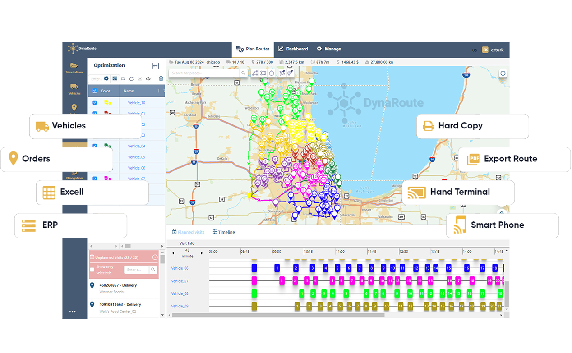Image resolution: width=572 pixels, height=353 pixels.
Task: Click the cloud upload toolbar icon
Action: [148, 78]
